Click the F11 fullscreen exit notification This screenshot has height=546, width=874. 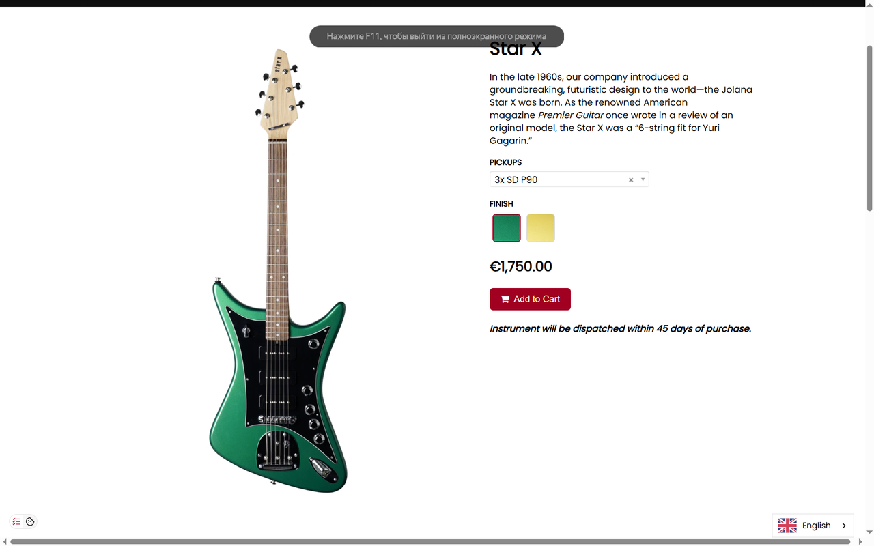point(437,36)
